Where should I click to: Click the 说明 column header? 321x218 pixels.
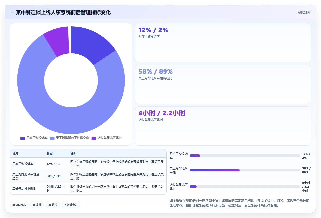73,154
